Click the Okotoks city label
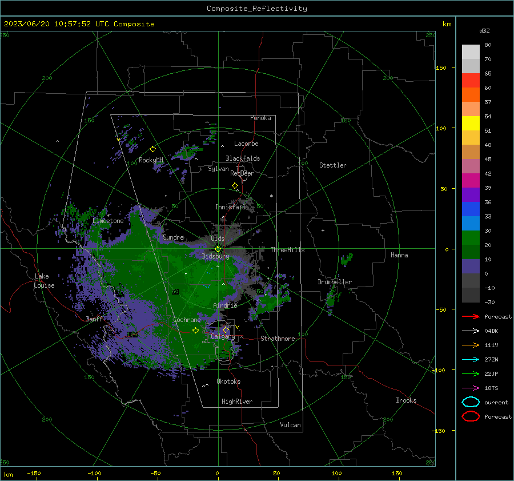 click(228, 381)
